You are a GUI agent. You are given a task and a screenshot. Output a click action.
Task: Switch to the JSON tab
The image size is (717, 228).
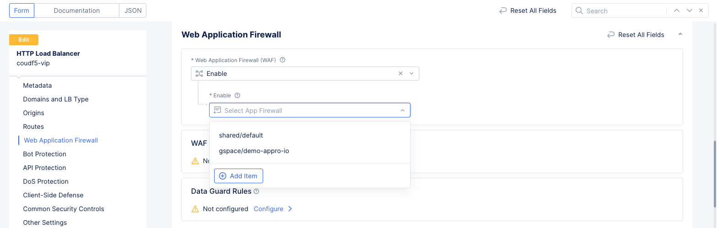click(133, 11)
